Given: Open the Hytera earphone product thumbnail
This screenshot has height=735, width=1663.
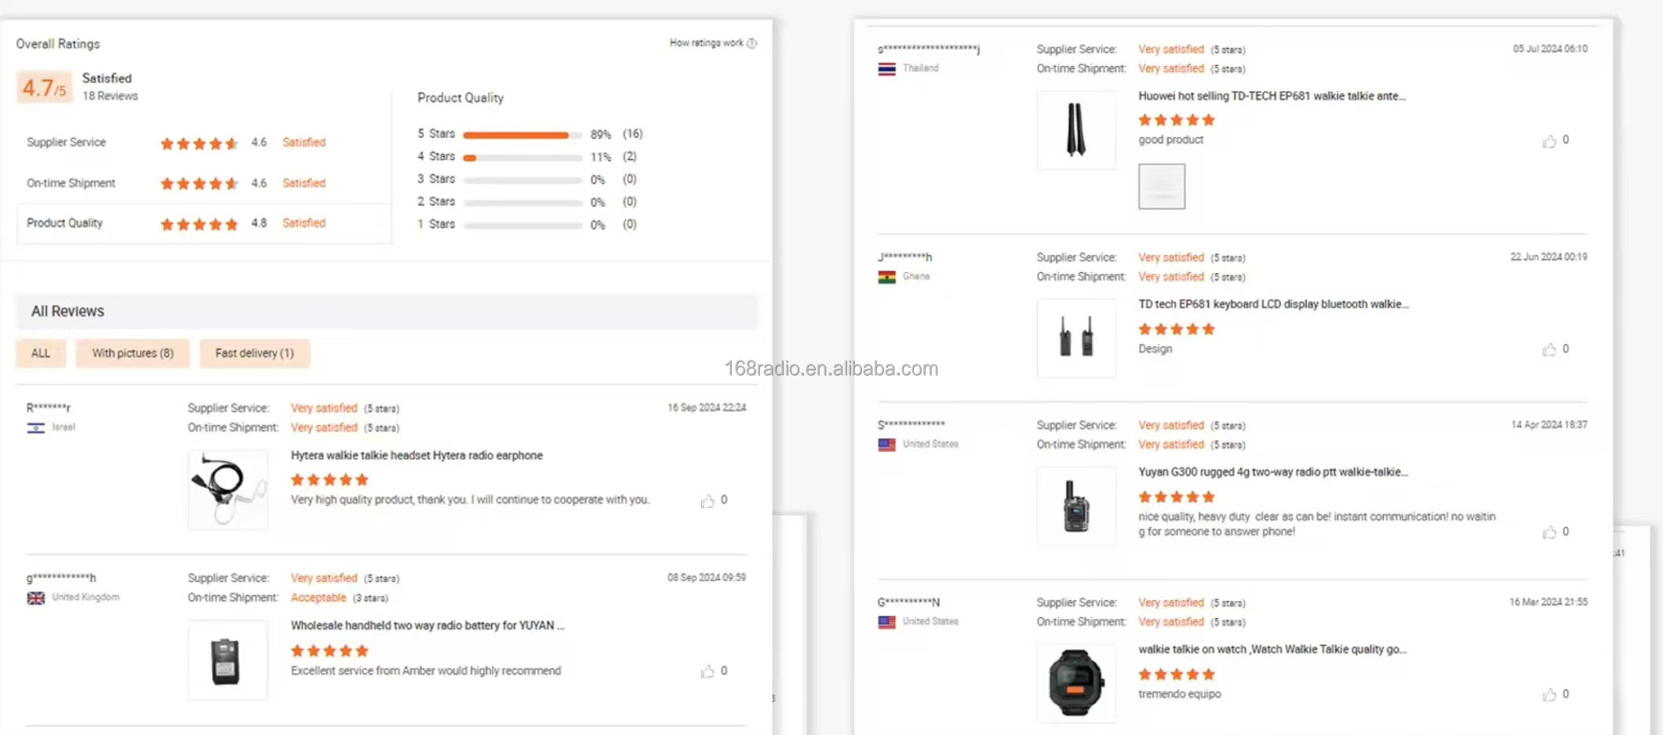Looking at the screenshot, I should tap(228, 489).
